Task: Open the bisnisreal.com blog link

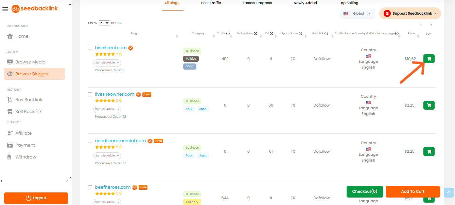Action: [111, 48]
